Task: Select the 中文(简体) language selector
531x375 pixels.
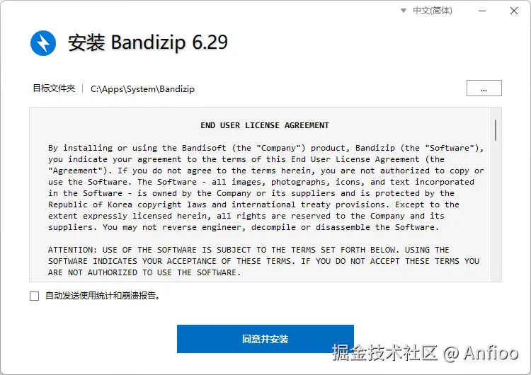Action: coord(432,11)
